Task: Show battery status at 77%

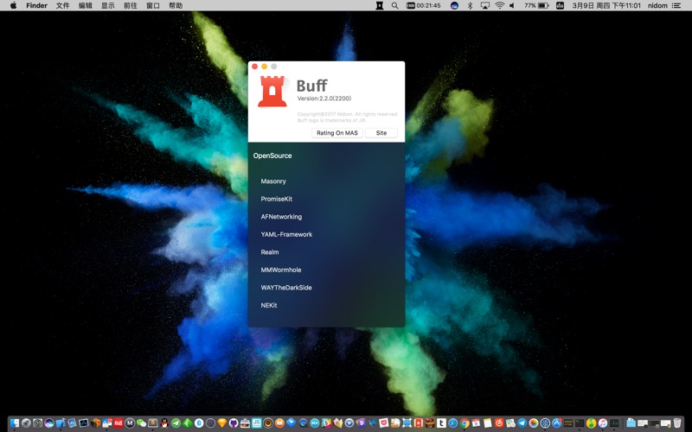Action: coord(536,5)
